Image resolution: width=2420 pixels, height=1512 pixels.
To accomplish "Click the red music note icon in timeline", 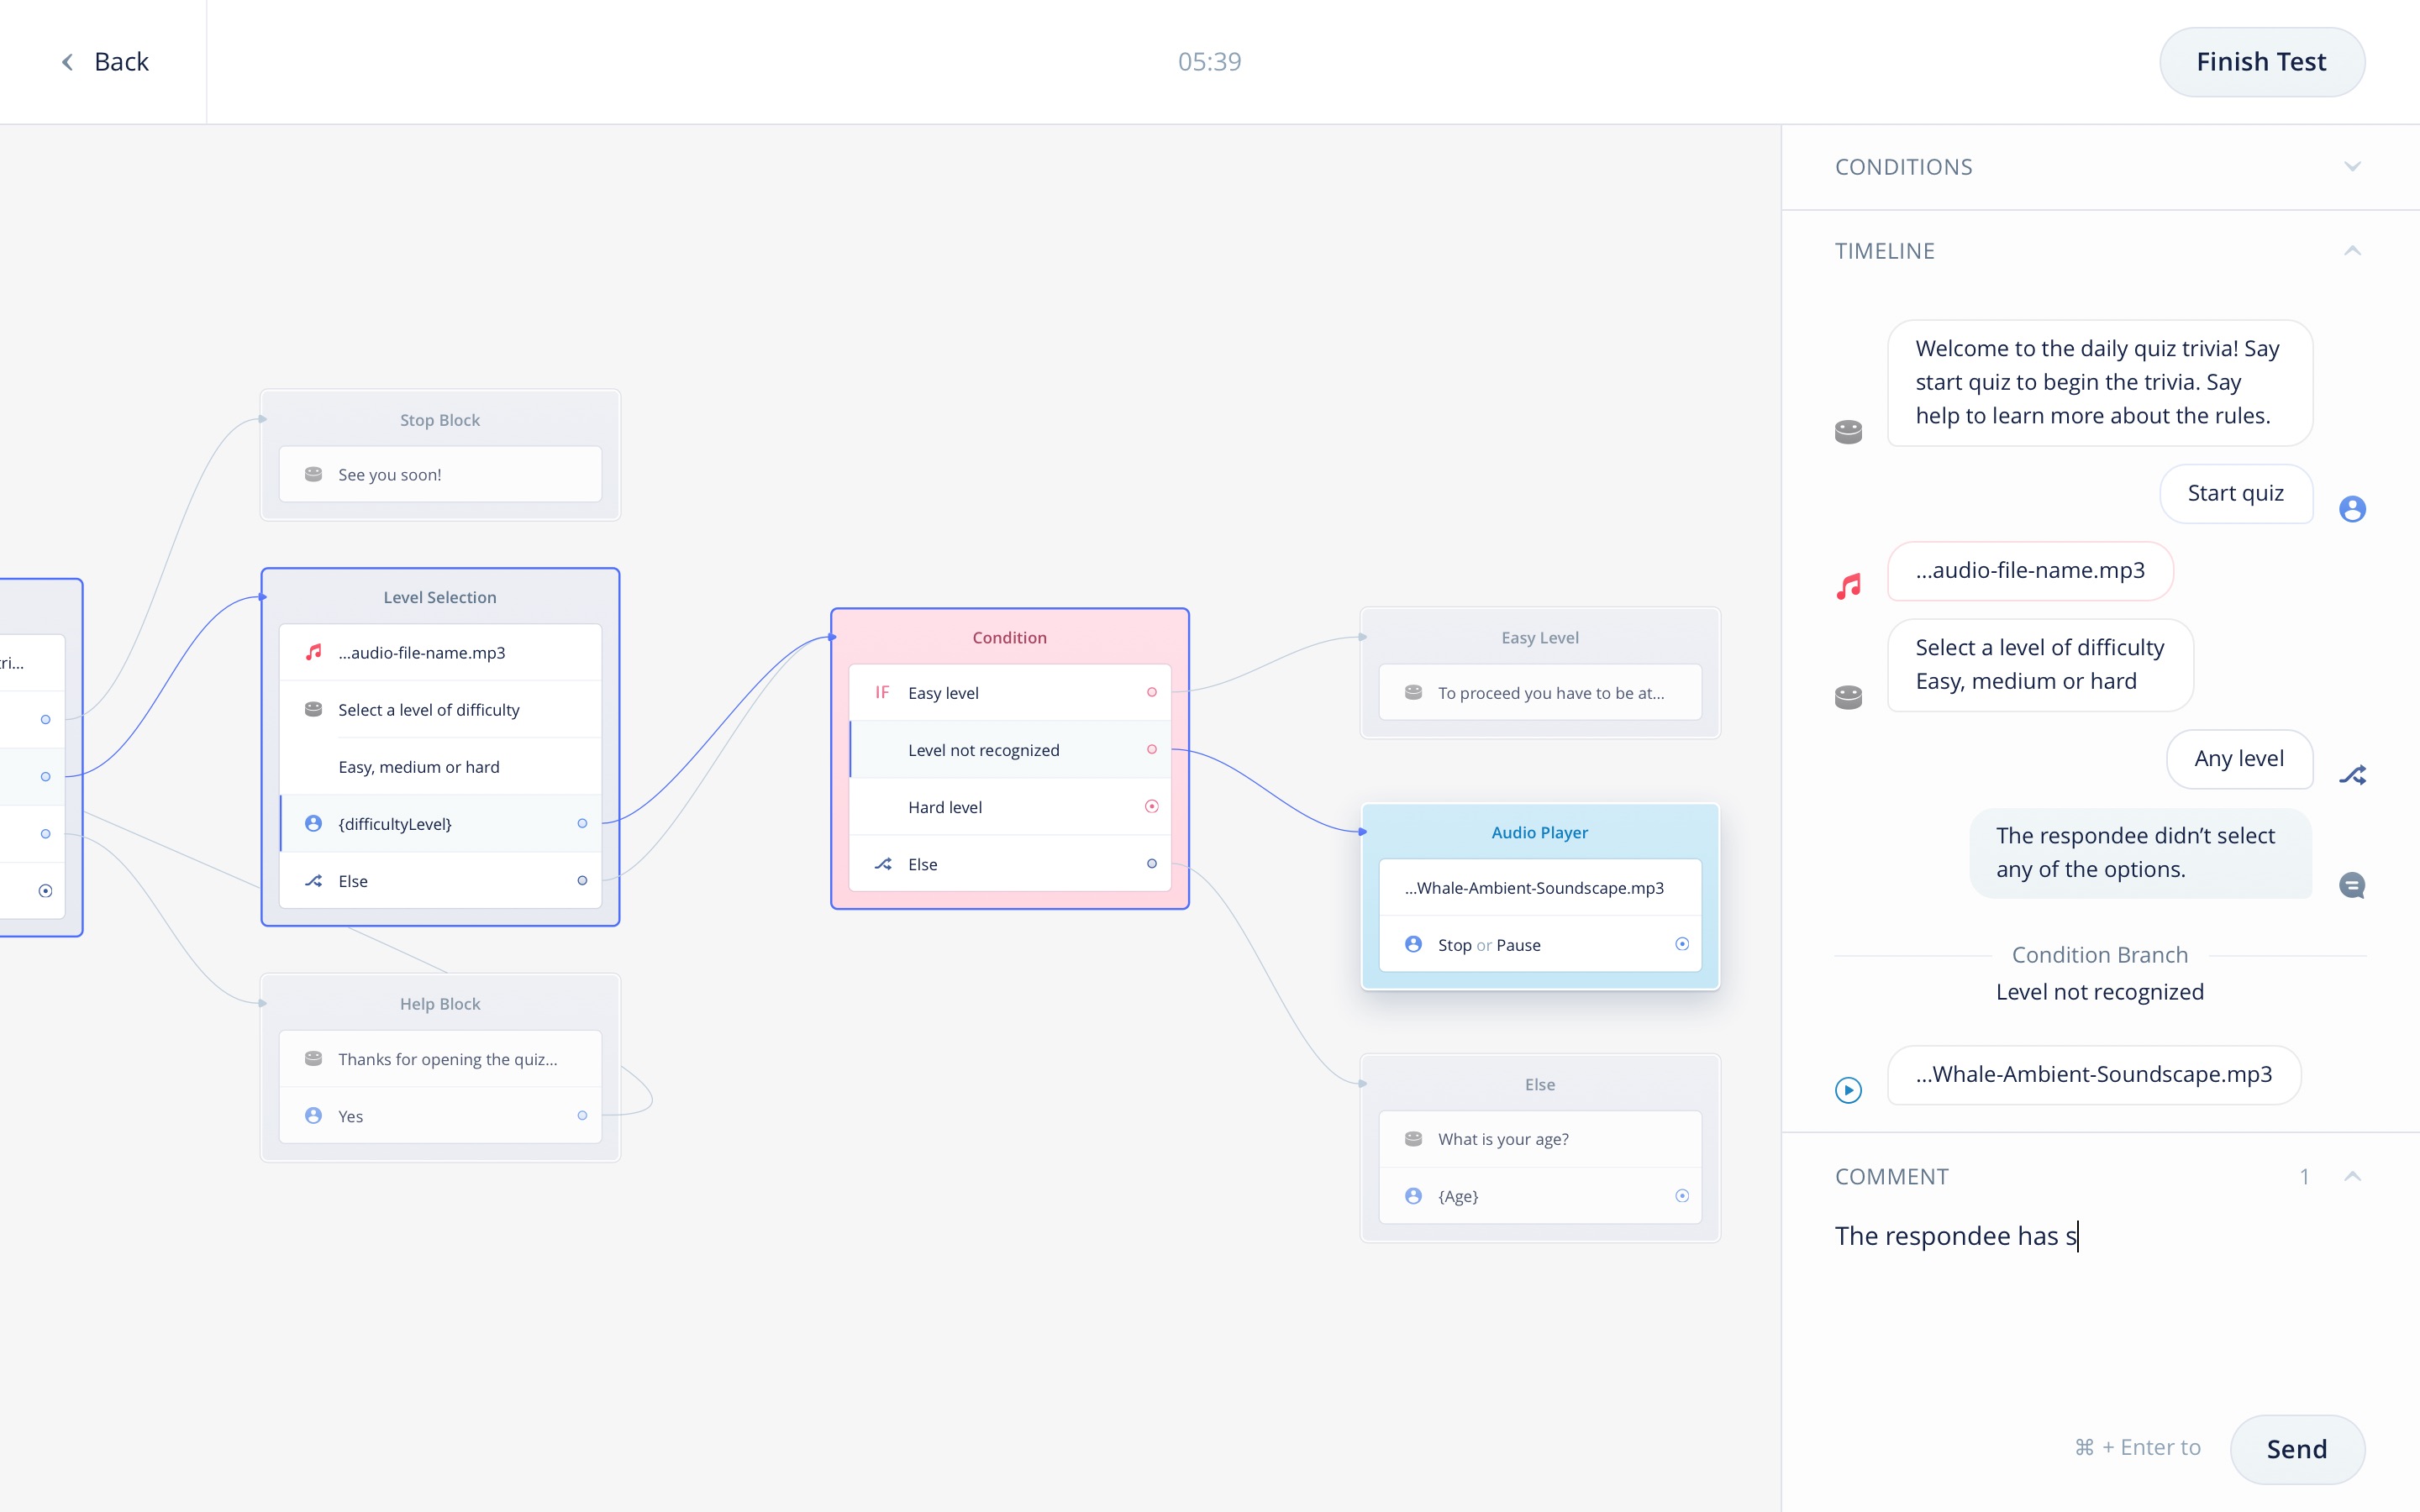I will tap(1848, 586).
